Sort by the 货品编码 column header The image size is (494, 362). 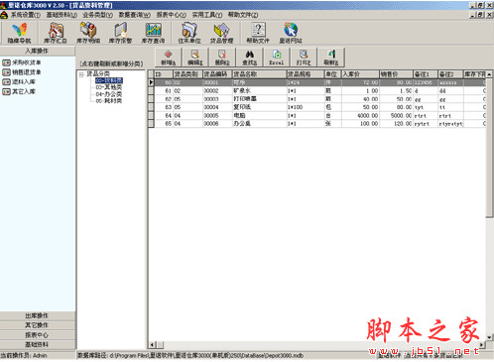pos(217,74)
